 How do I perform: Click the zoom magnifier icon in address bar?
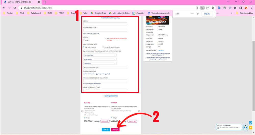(x=202, y=8)
